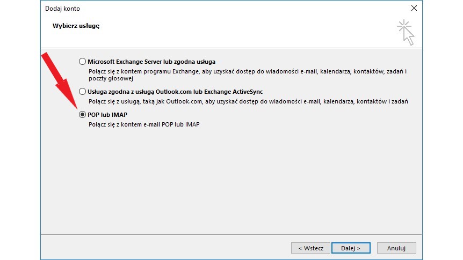This screenshot has width=463, height=260.
Task: Proceed with the Dalej button
Action: tap(350, 248)
